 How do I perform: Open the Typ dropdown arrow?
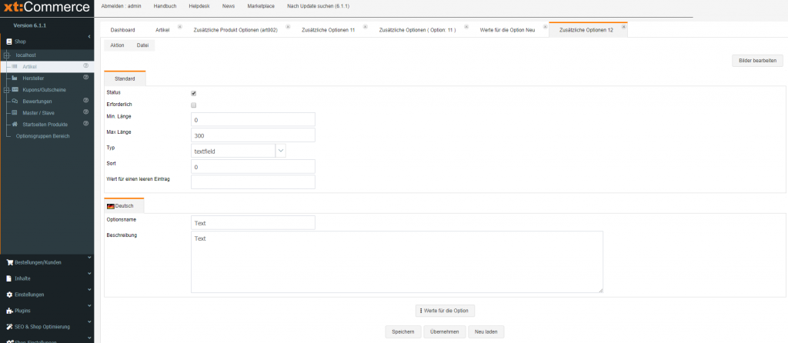coord(280,152)
